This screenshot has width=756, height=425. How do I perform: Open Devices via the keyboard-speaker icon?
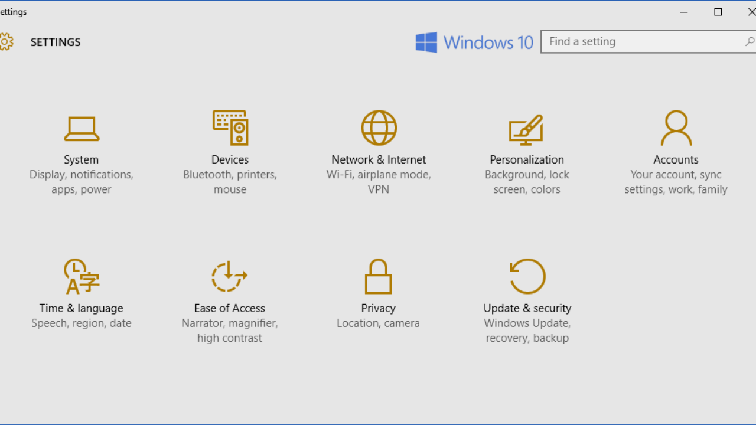tap(230, 127)
